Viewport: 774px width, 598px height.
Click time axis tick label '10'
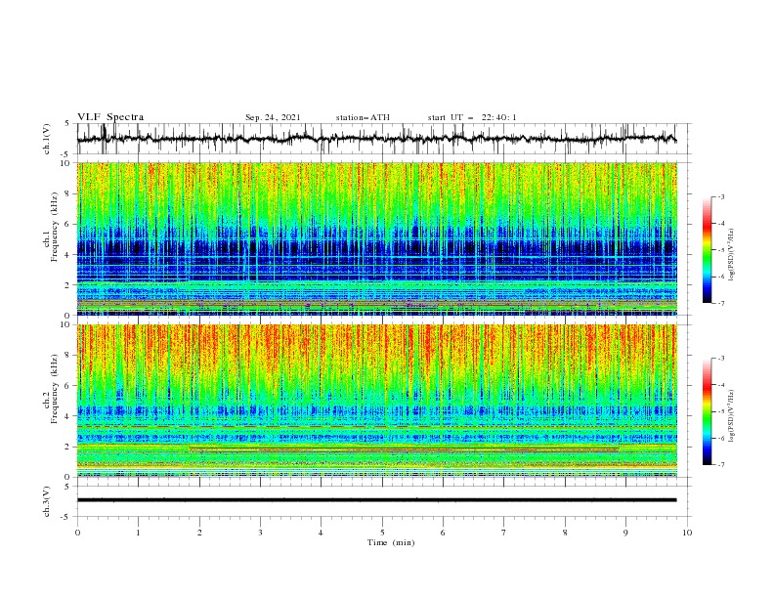(687, 533)
